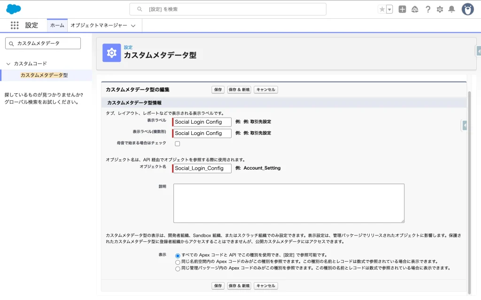Image resolution: width=481 pixels, height=300 pixels.
Task: Open the favorites list dropdown arrow
Action: (389, 9)
